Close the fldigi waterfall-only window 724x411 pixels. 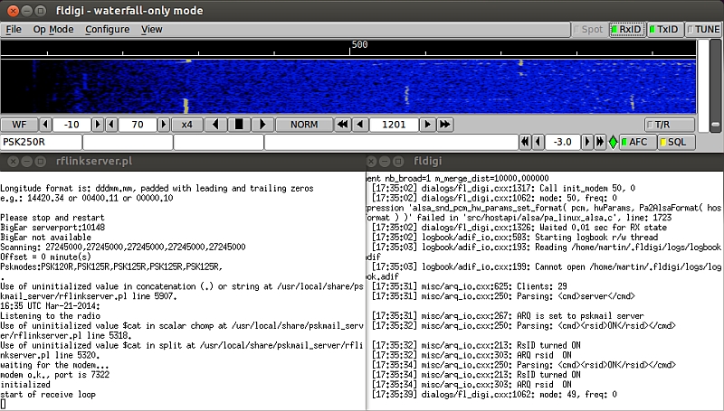click(13, 11)
